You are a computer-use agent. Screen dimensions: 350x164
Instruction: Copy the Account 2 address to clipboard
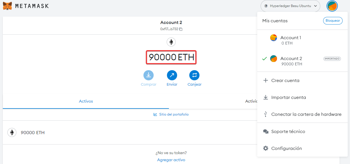(181, 29)
